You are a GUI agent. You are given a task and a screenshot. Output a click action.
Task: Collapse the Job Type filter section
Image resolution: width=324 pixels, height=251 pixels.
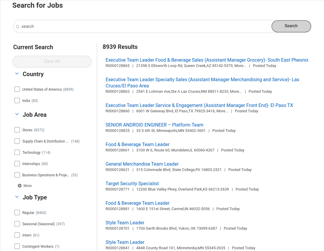pos(17,197)
